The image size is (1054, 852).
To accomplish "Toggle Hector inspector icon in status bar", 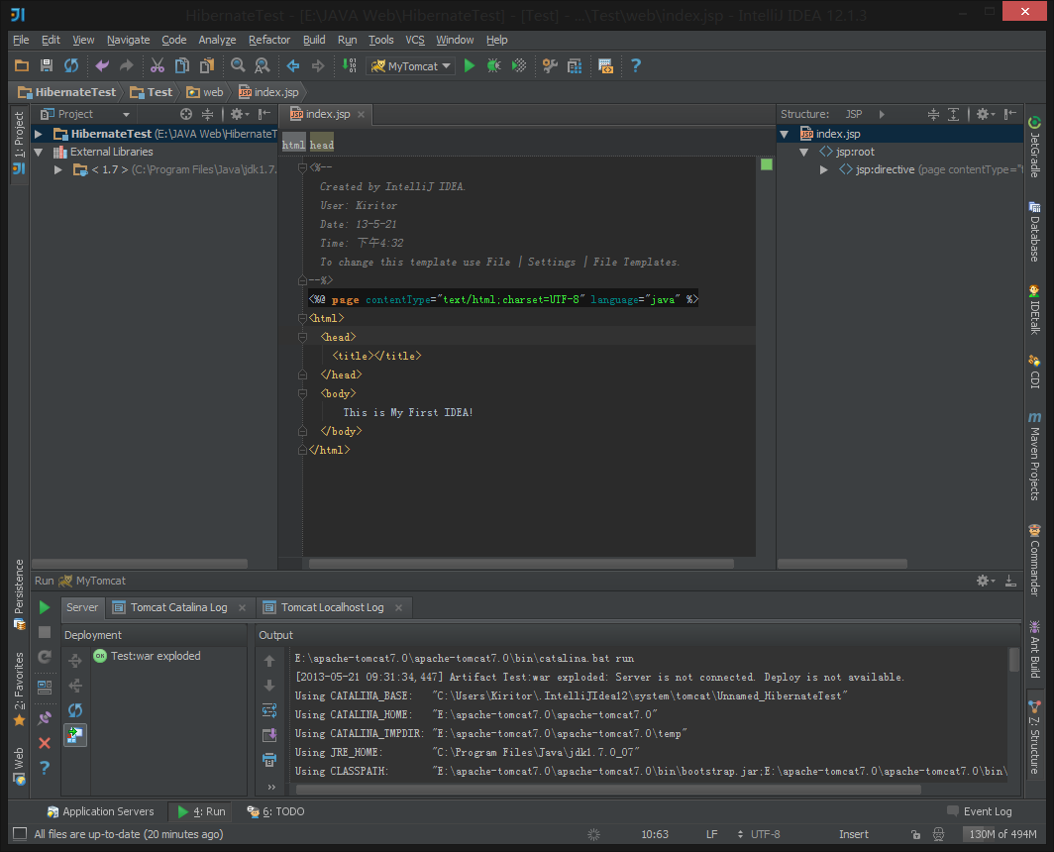I will [939, 834].
